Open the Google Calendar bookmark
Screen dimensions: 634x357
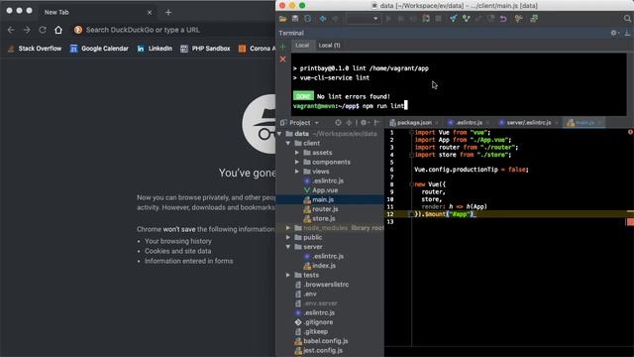click(x=99, y=49)
